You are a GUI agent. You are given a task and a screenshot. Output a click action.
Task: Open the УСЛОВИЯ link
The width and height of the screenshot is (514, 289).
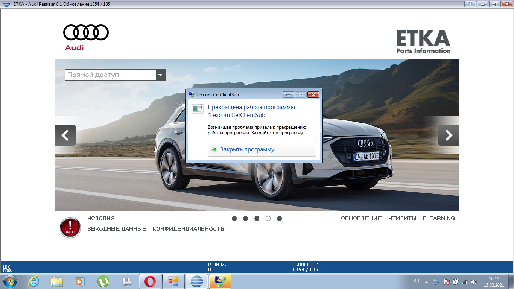click(x=101, y=218)
